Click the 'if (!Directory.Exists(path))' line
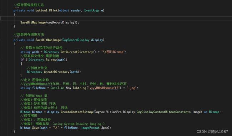 (x=44, y=60)
